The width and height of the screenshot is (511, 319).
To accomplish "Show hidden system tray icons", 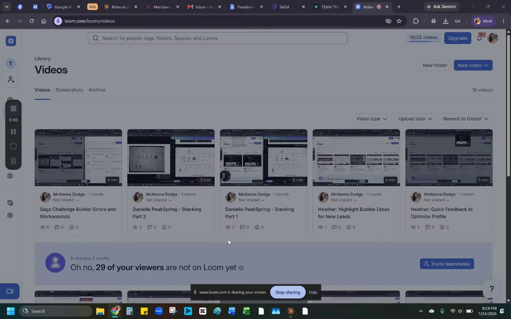I will point(421,311).
